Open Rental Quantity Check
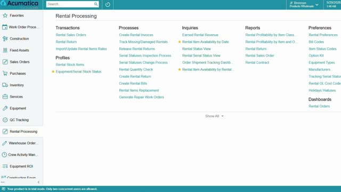341x192 pixels. [x=136, y=69]
